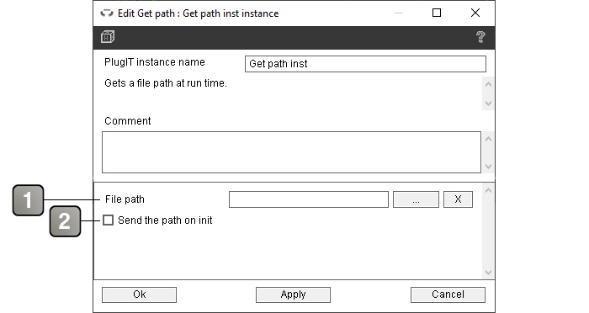Click the description scroll up arrow
The width and height of the screenshot is (589, 313).
488,84
